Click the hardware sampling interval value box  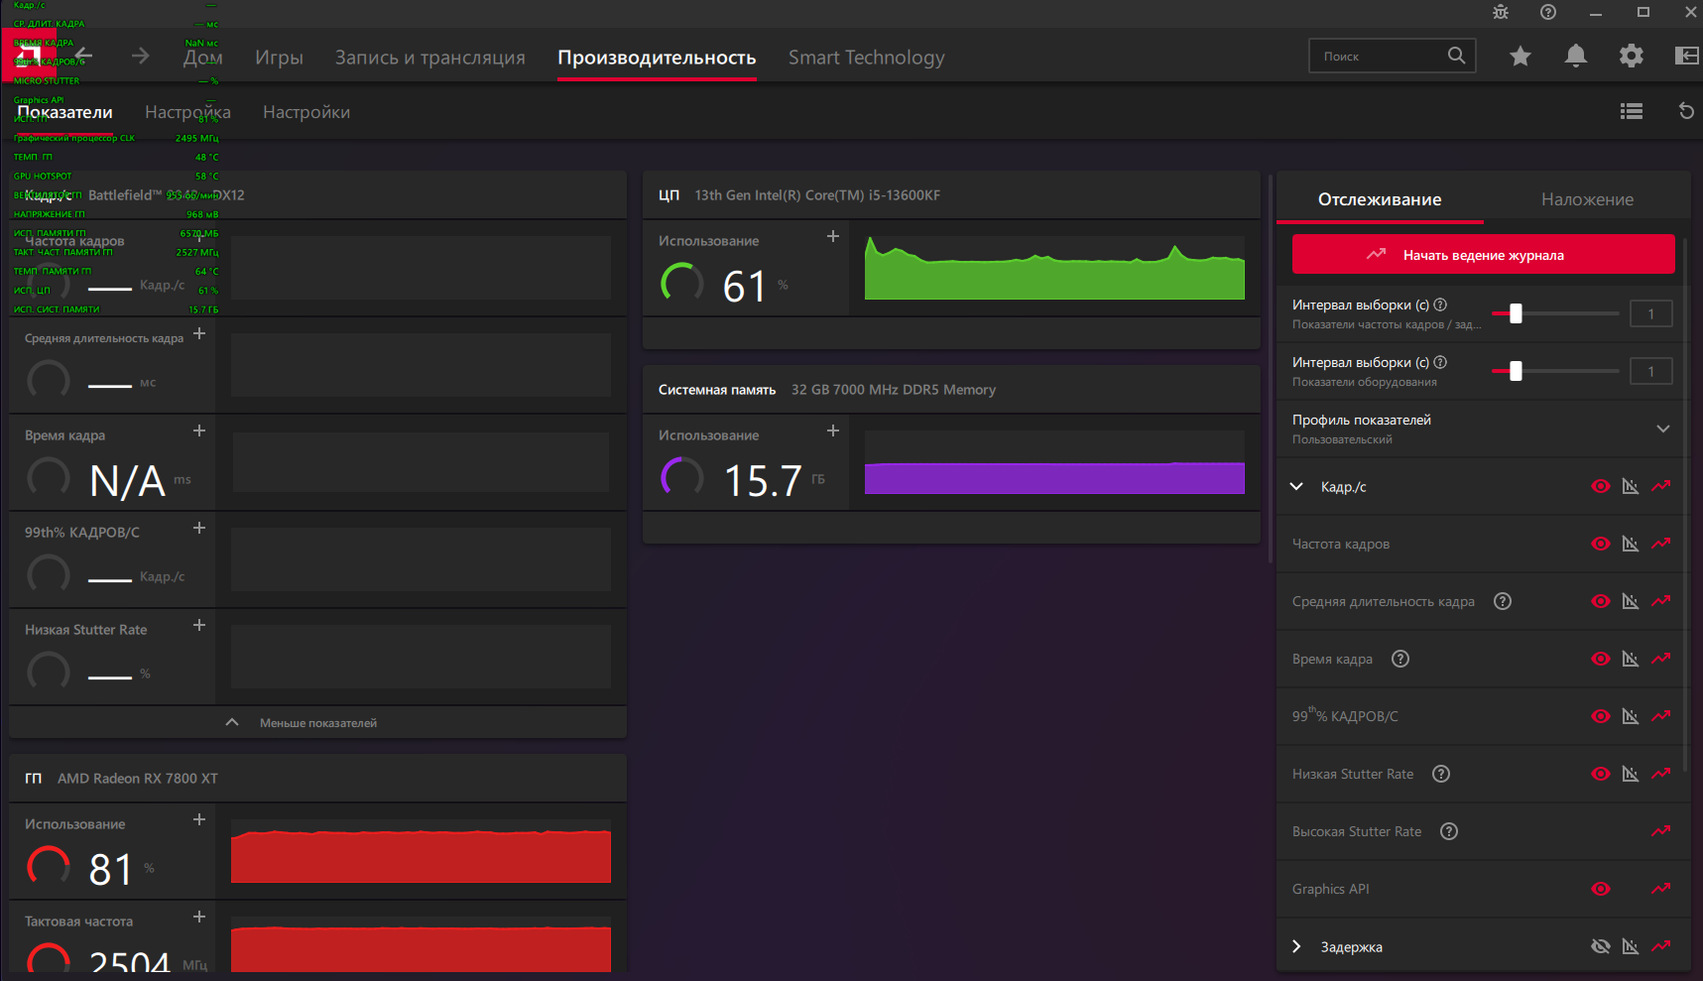tap(1650, 371)
